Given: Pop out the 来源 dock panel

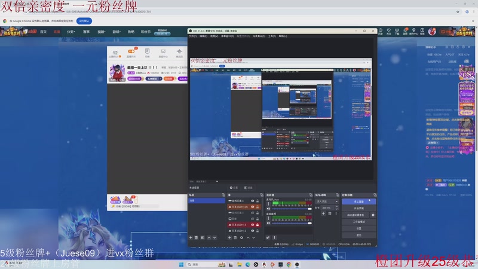Looking at the screenshot, I should [x=261, y=195].
